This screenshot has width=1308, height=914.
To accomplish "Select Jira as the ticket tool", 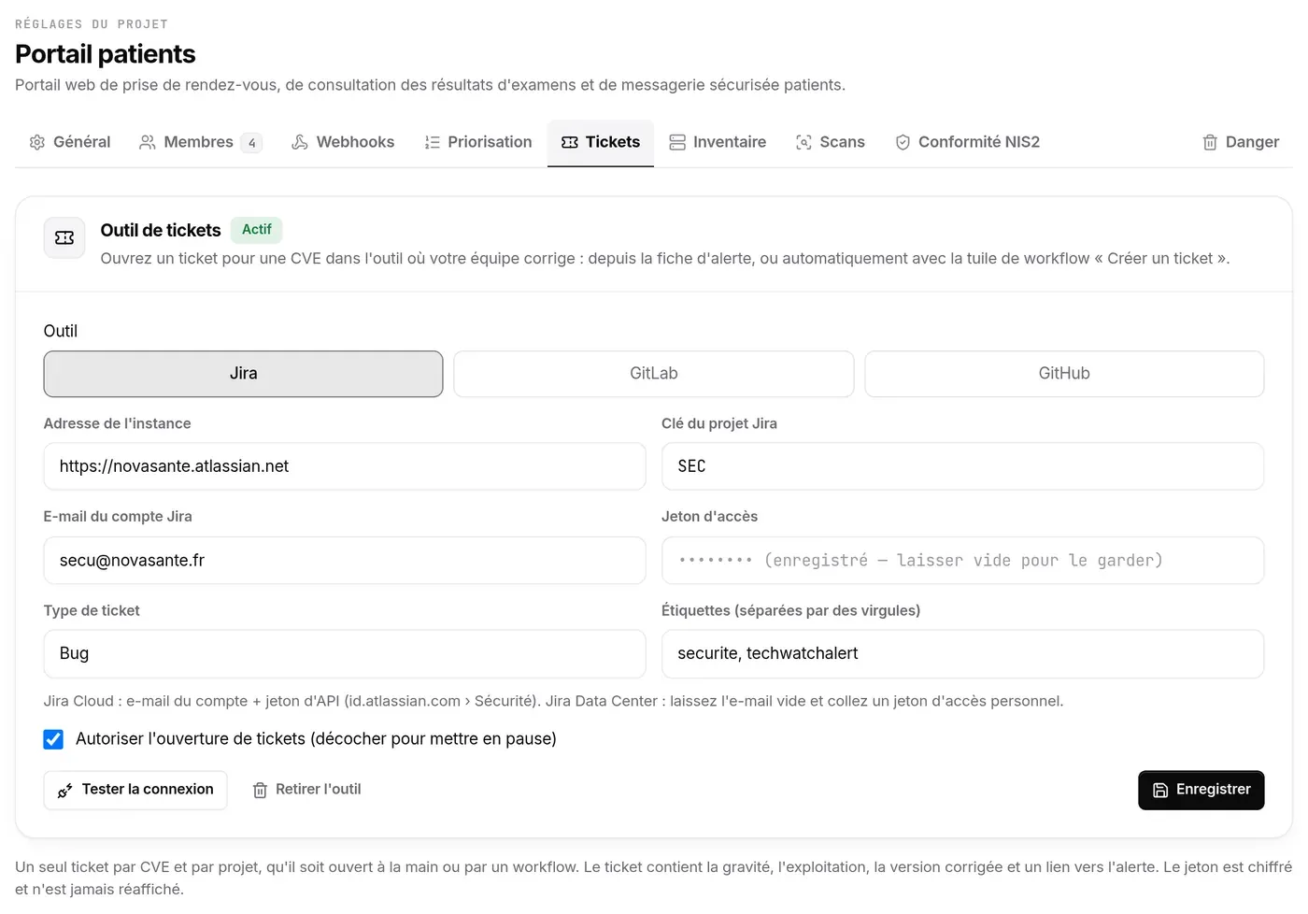I will point(243,374).
